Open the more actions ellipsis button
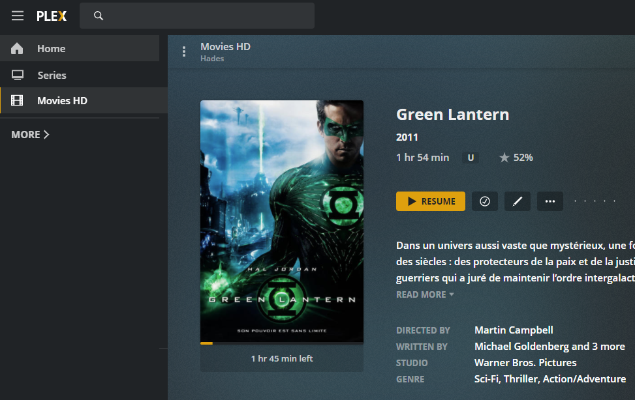The image size is (635, 400). [x=550, y=201]
